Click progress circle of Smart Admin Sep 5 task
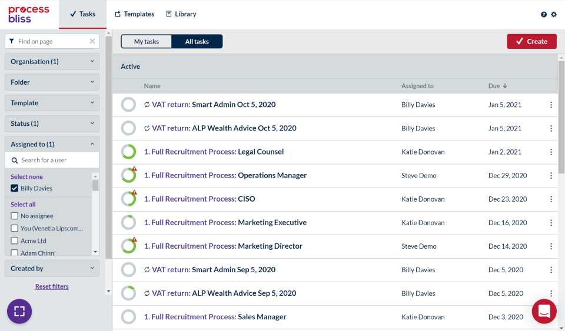 [128, 270]
